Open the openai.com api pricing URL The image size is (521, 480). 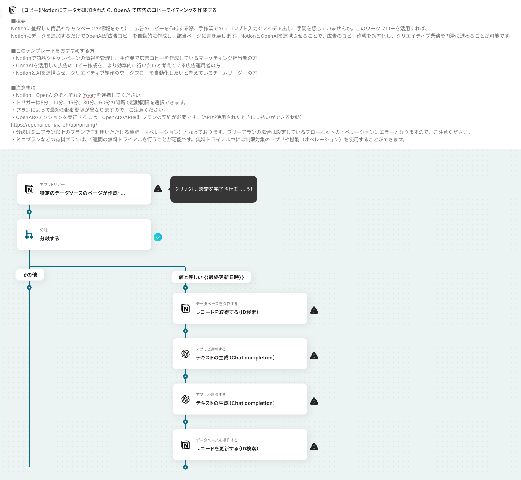pos(54,125)
